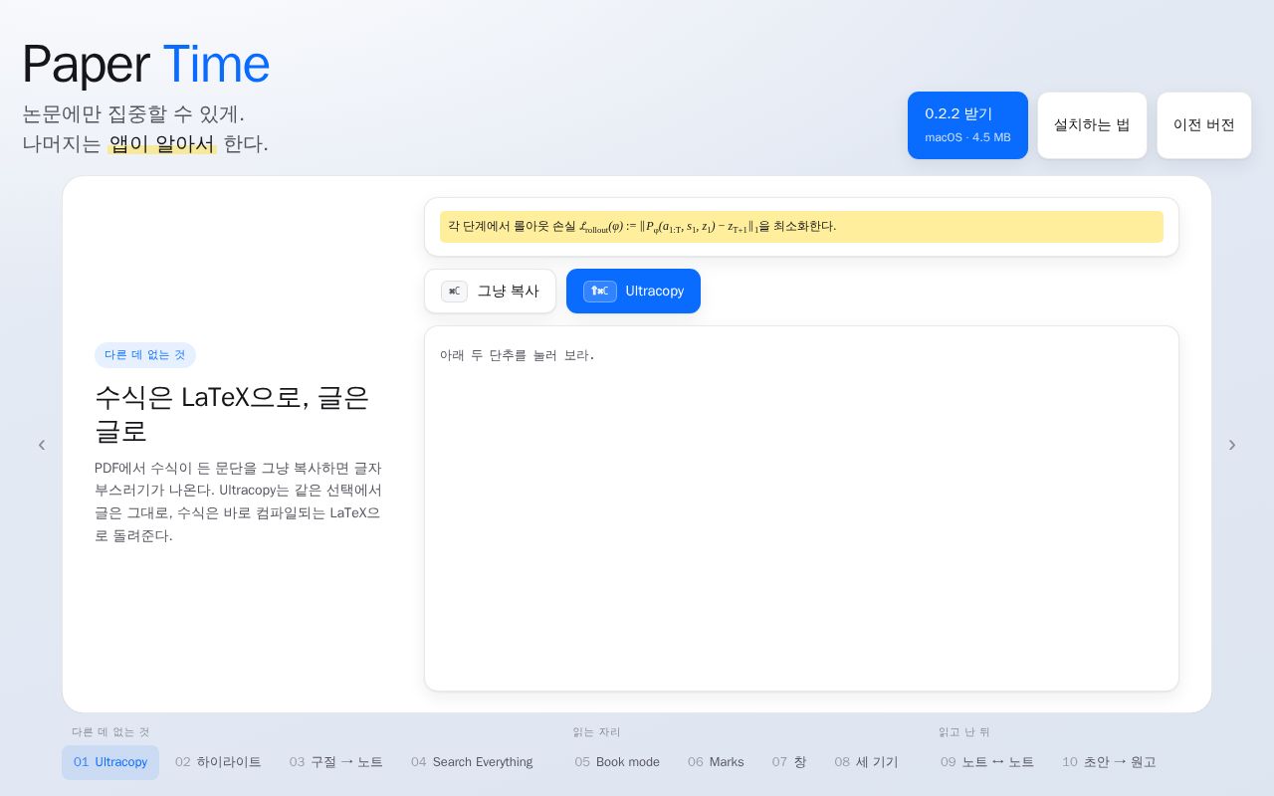Open the 05 Book mode tab

point(617,762)
